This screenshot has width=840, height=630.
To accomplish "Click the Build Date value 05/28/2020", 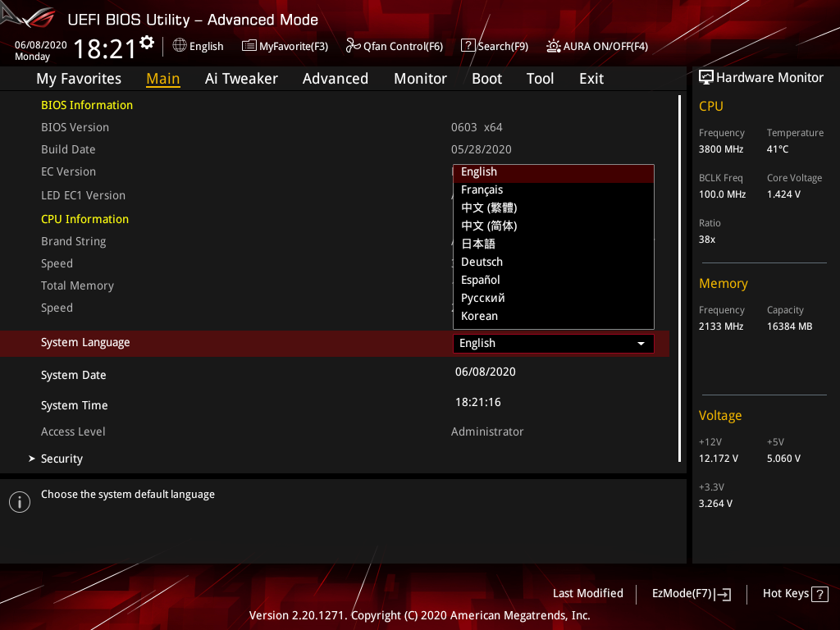I will click(481, 149).
